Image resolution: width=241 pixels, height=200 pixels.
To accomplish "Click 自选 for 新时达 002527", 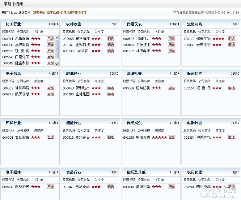I will tap(171, 38).
